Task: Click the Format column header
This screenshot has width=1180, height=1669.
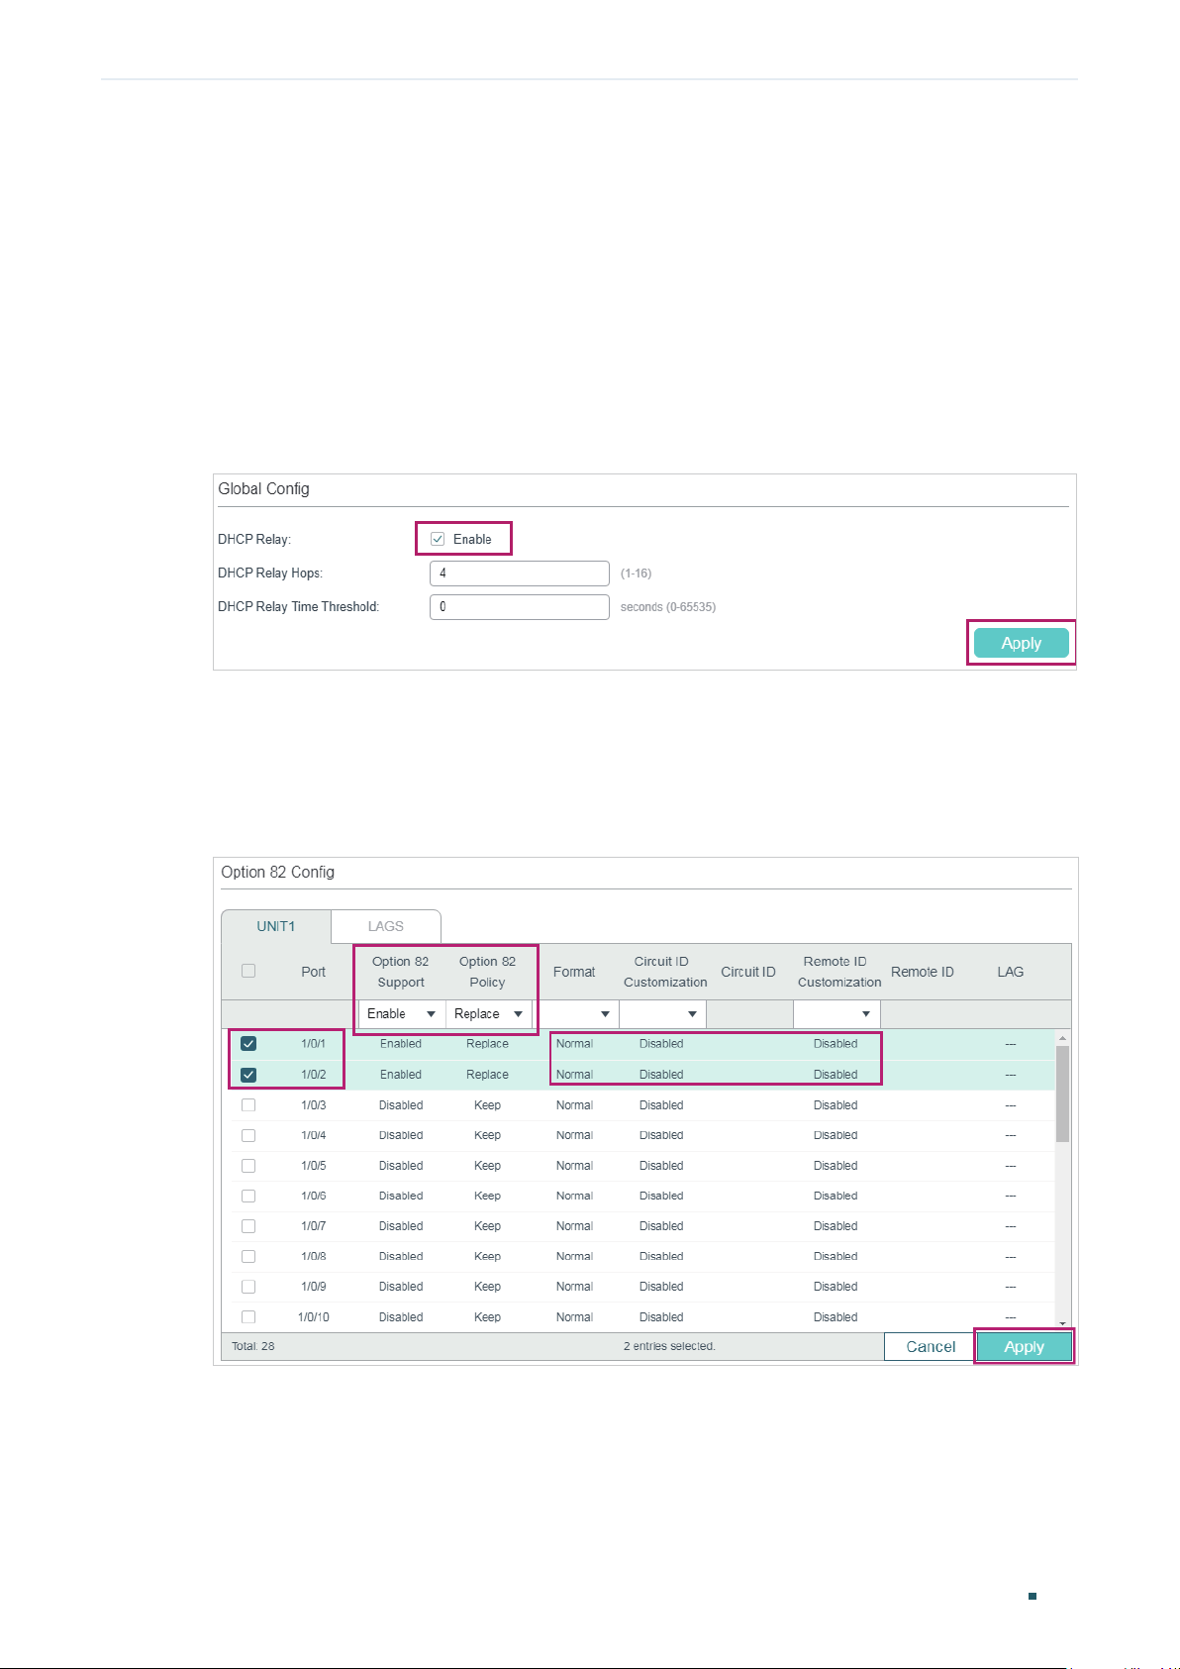Action: 574,972
